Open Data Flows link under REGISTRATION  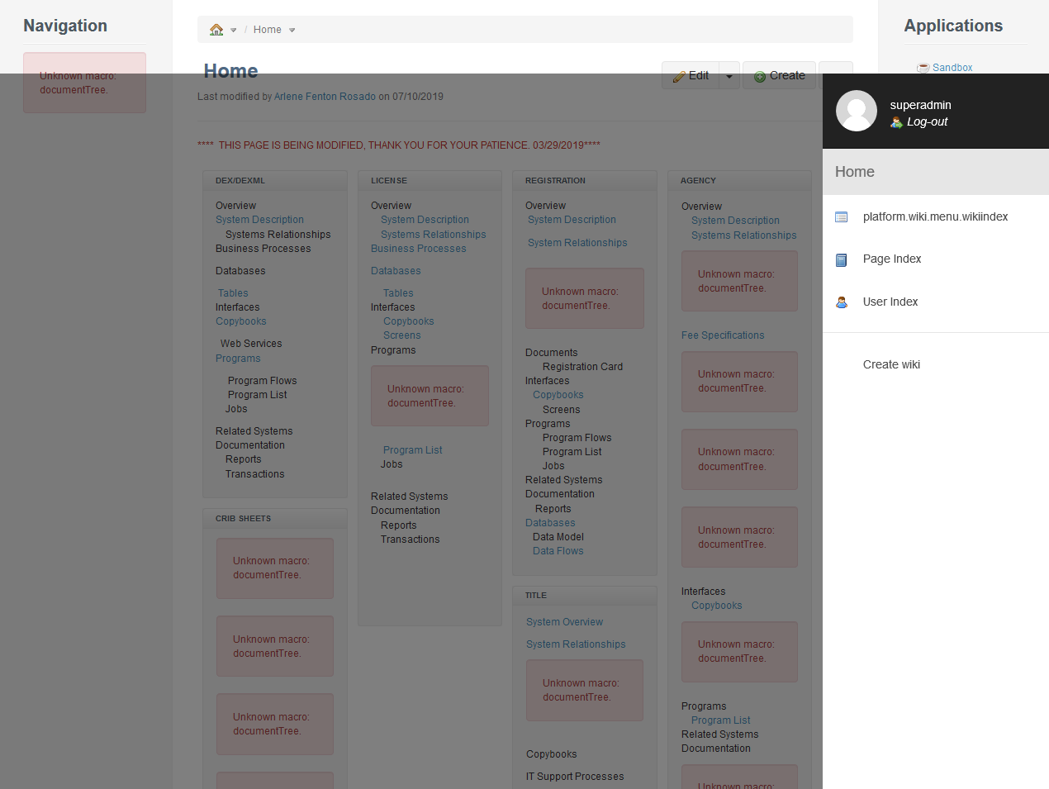[x=558, y=551]
